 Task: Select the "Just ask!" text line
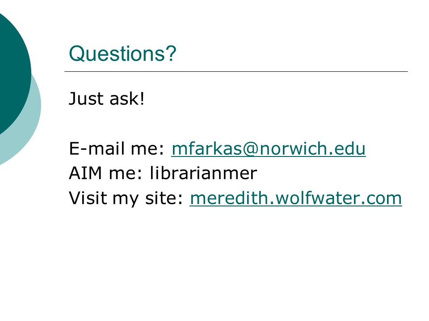[x=106, y=99]
